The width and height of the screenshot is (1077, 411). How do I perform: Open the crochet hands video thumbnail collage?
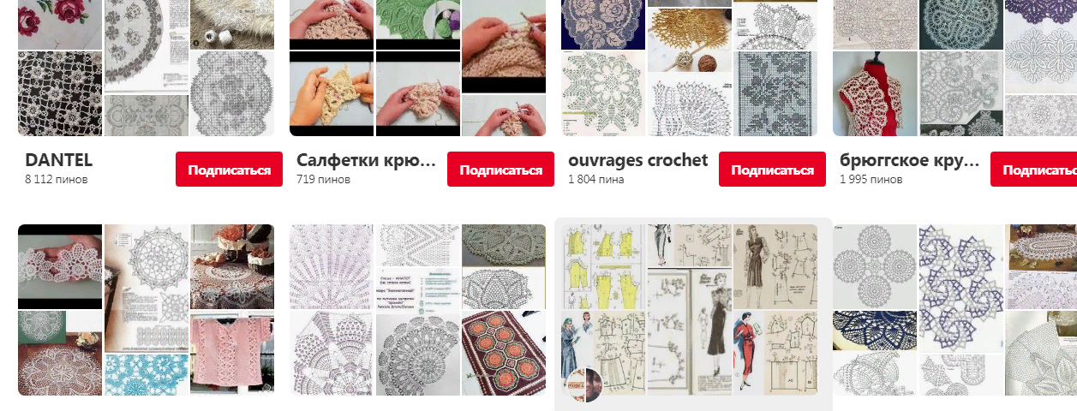point(417,68)
